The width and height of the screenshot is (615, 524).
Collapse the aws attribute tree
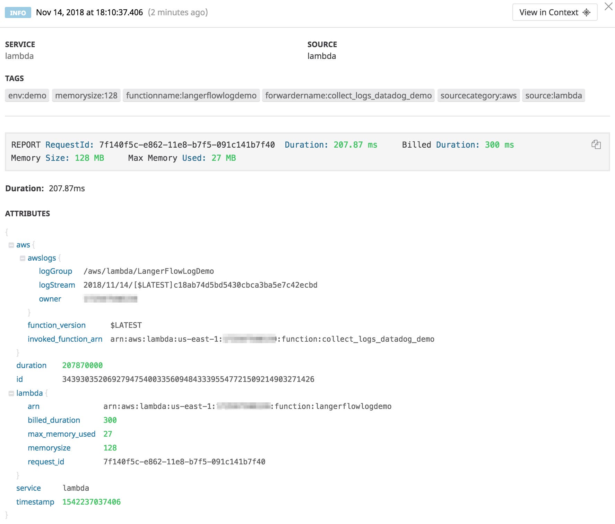click(11, 245)
